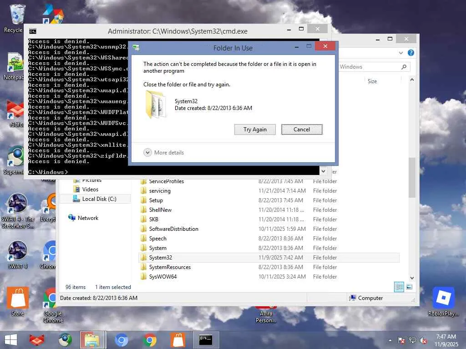The image size is (466, 349).
Task: Open the Supermium desktop shortcut
Action: pyautogui.click(x=14, y=160)
